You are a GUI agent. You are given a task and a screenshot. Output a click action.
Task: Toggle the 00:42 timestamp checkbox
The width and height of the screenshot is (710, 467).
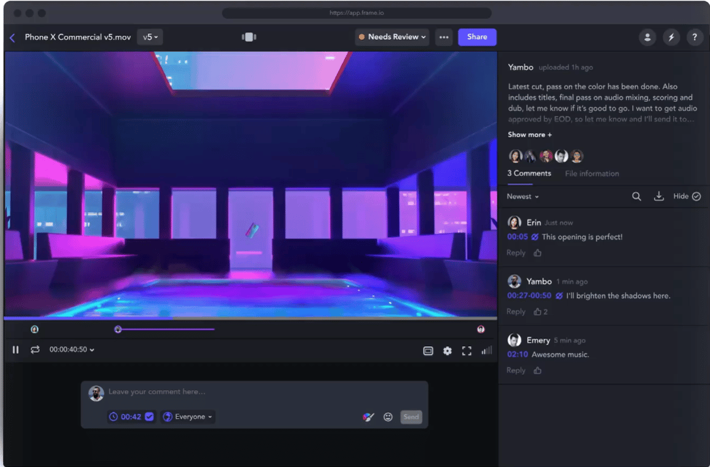[150, 416]
